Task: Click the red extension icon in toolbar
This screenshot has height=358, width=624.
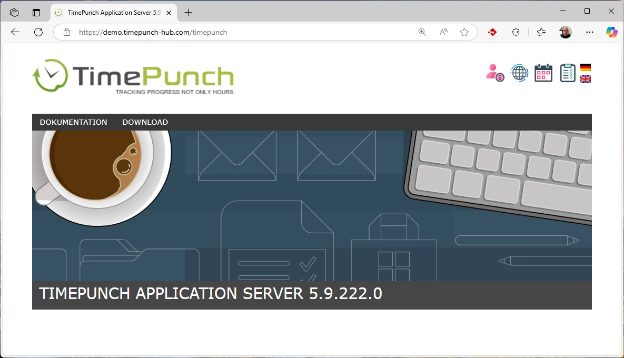Action: (492, 32)
